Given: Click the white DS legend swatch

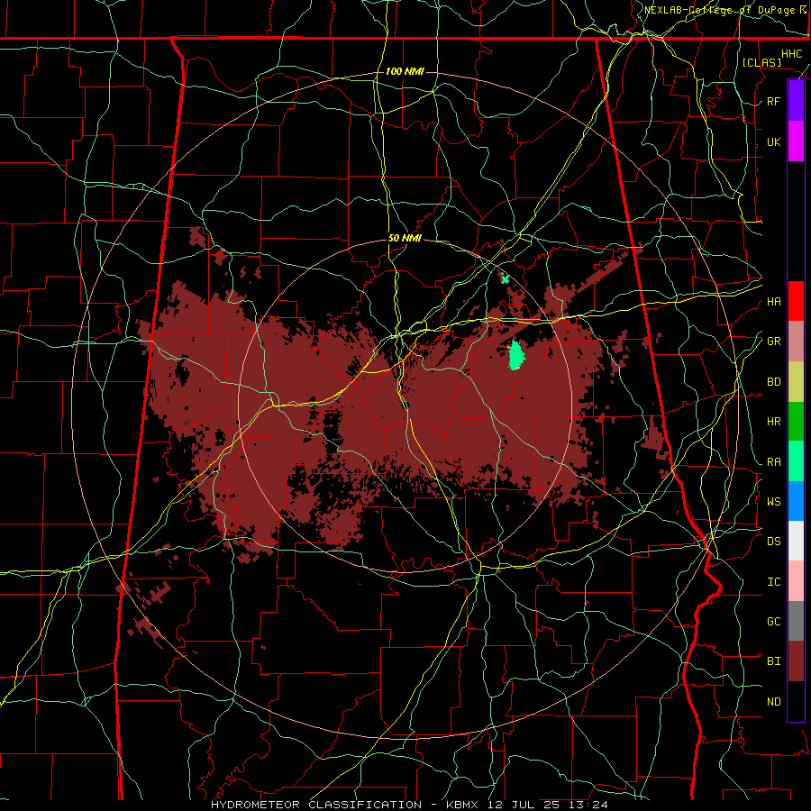Looking at the screenshot, I should click(796, 541).
